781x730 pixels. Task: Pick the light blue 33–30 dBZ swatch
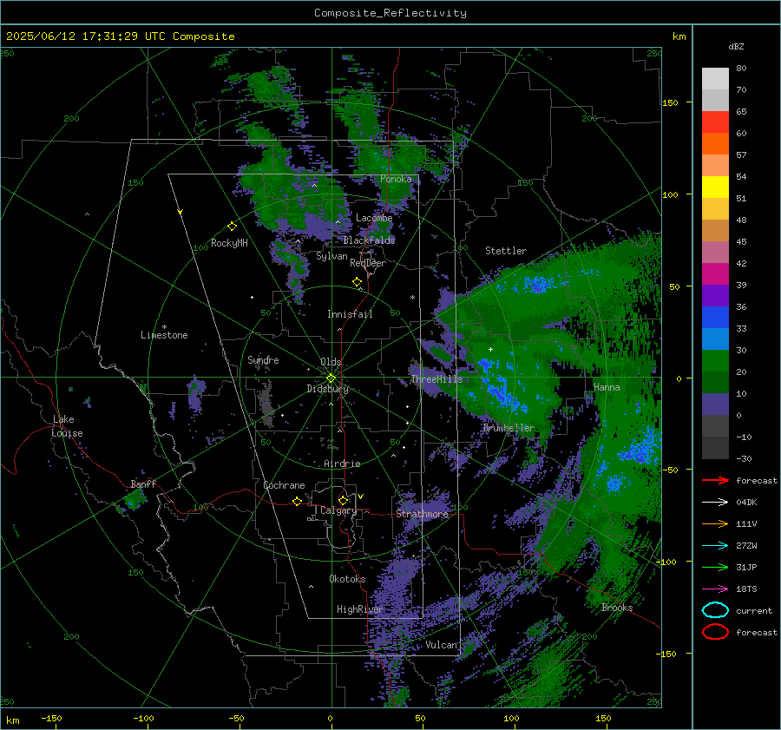coord(715,339)
